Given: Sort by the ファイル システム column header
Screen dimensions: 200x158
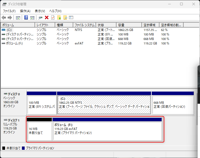Looking at the screenshot, I should (x=85, y=25).
